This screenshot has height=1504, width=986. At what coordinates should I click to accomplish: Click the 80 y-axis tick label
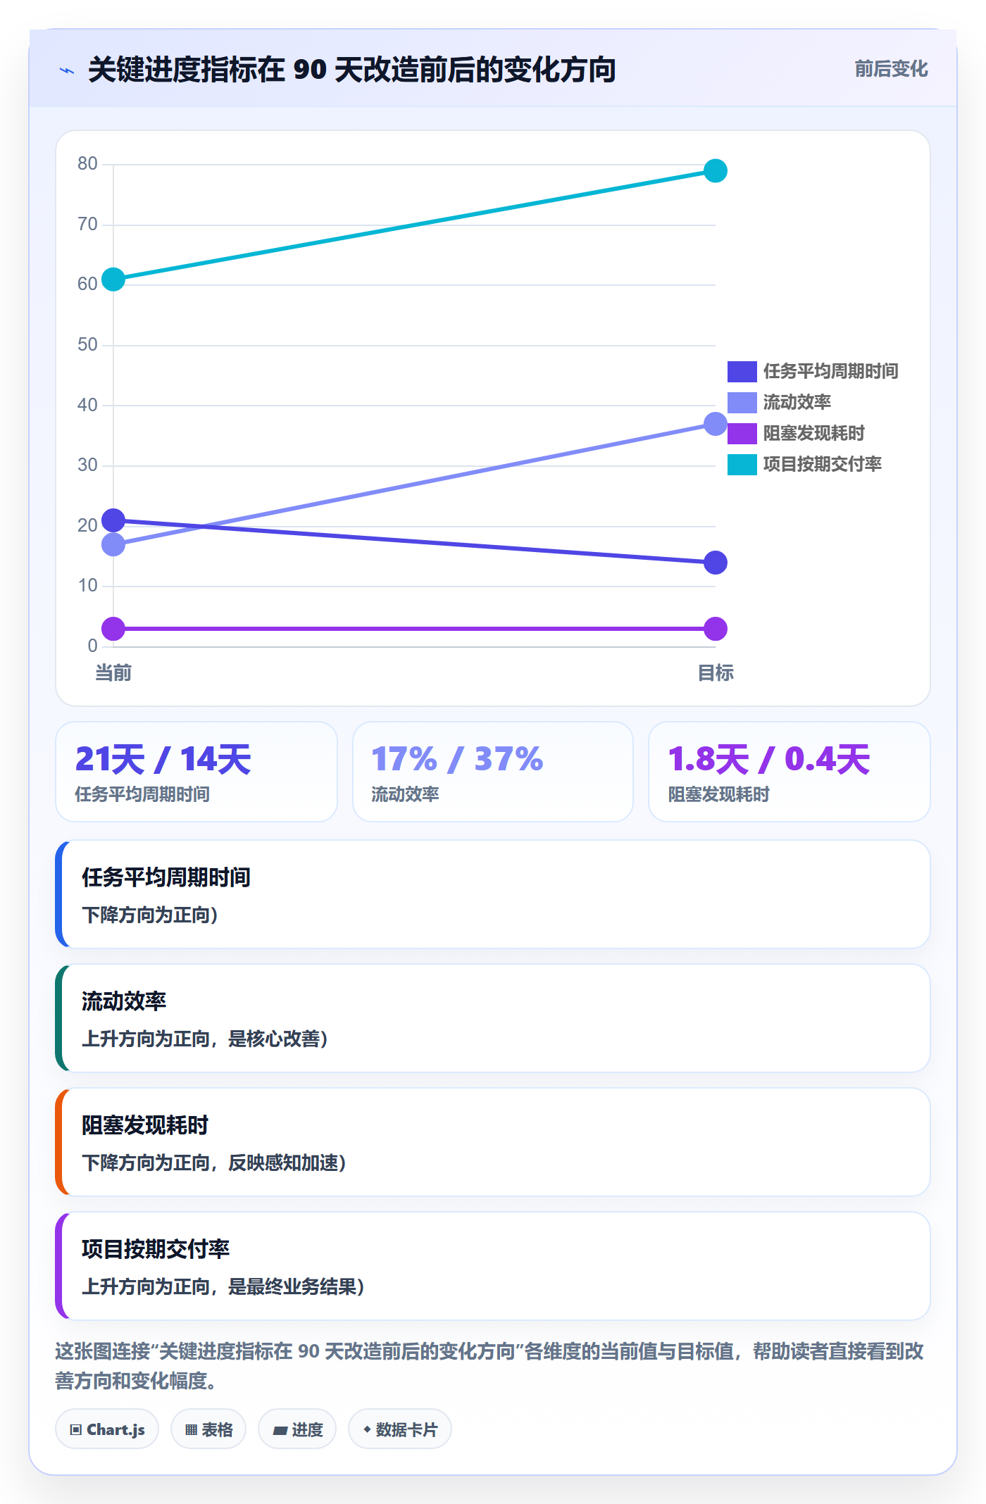(x=87, y=163)
